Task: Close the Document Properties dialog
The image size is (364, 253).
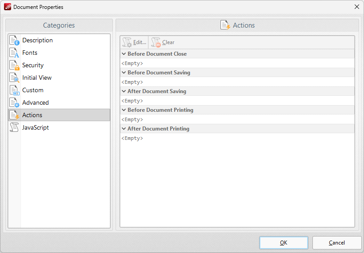Action: pos(357,7)
